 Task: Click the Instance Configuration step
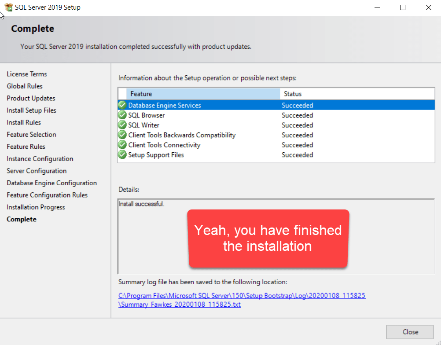(40, 158)
